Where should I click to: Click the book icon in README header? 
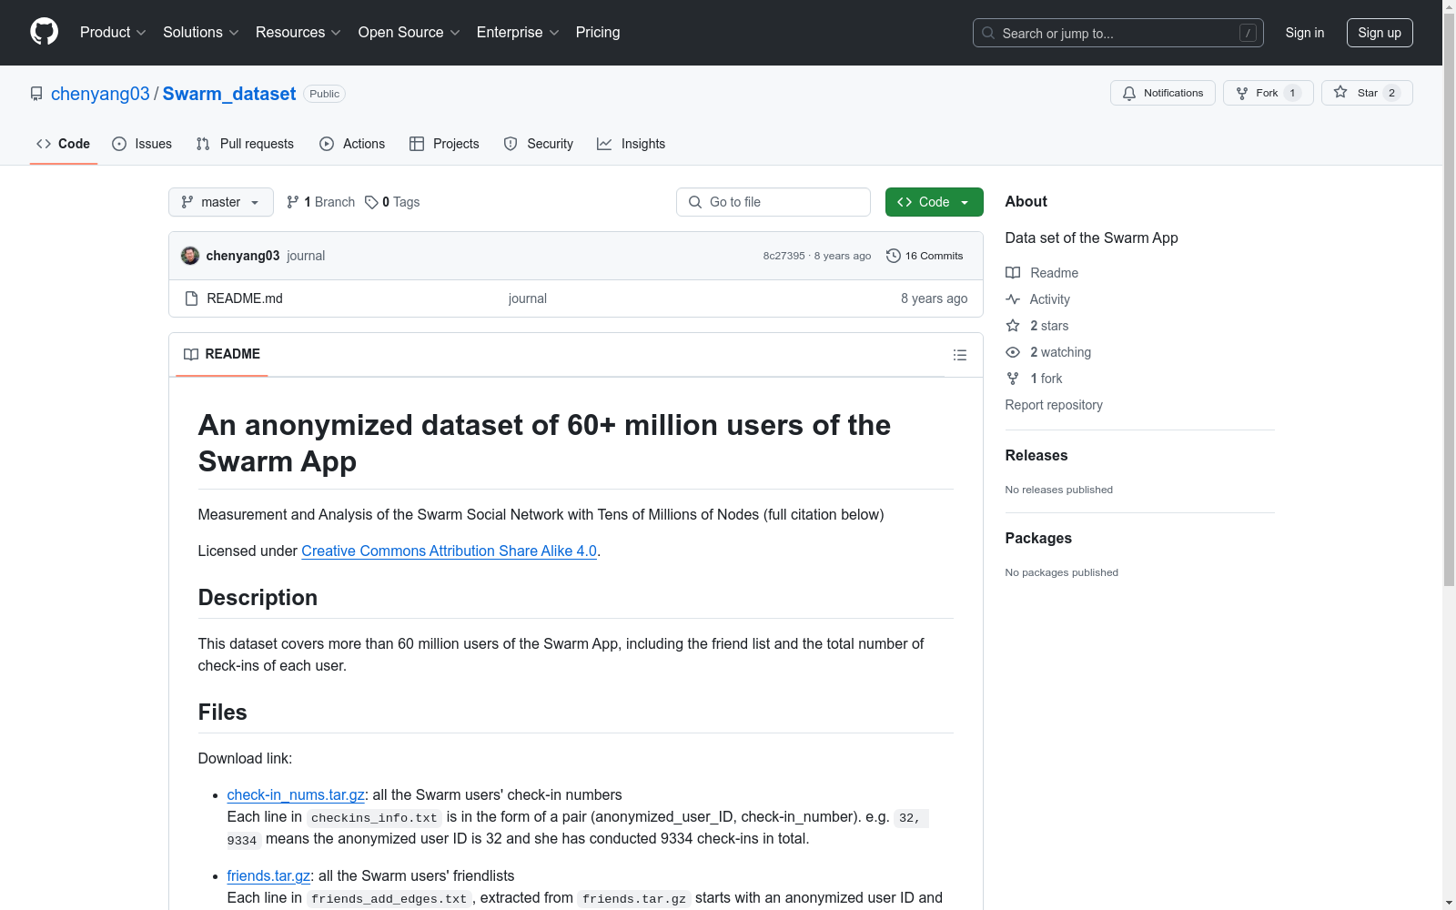click(191, 354)
